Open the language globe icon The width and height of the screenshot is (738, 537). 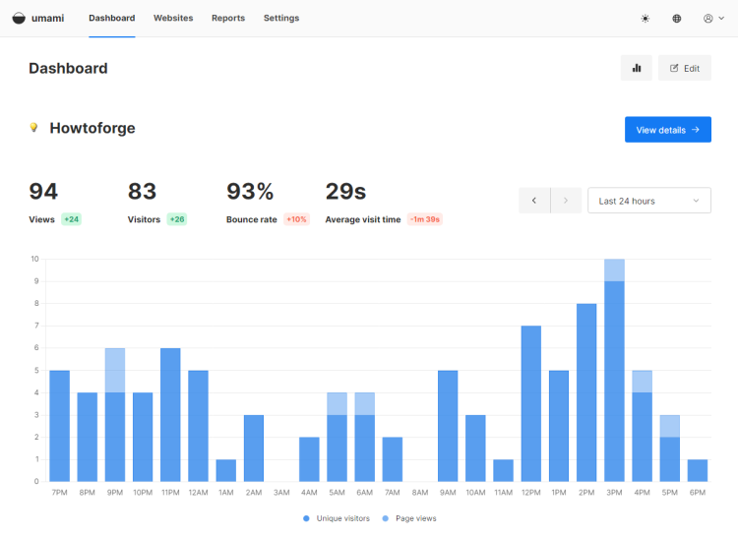click(x=676, y=19)
